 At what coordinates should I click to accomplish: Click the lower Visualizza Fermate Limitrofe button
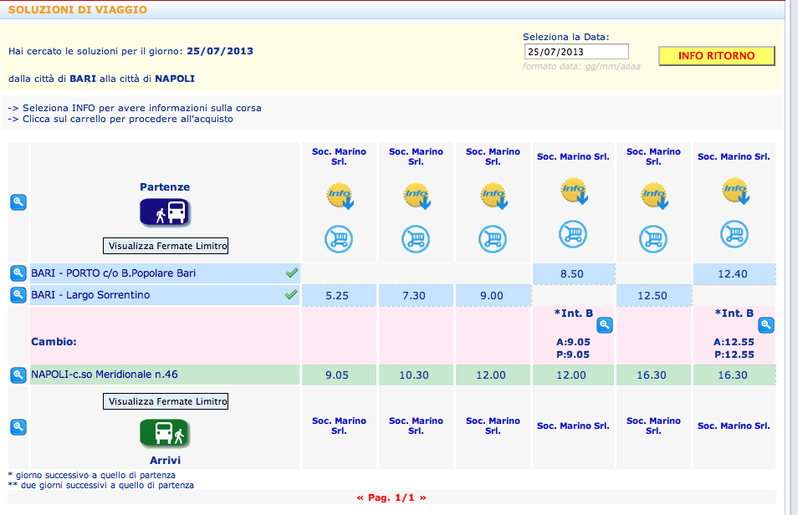[166, 401]
